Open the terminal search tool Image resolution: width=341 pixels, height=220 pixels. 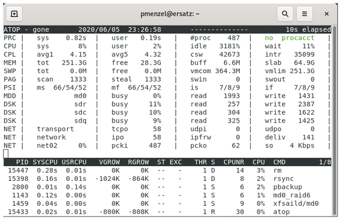[285, 14]
